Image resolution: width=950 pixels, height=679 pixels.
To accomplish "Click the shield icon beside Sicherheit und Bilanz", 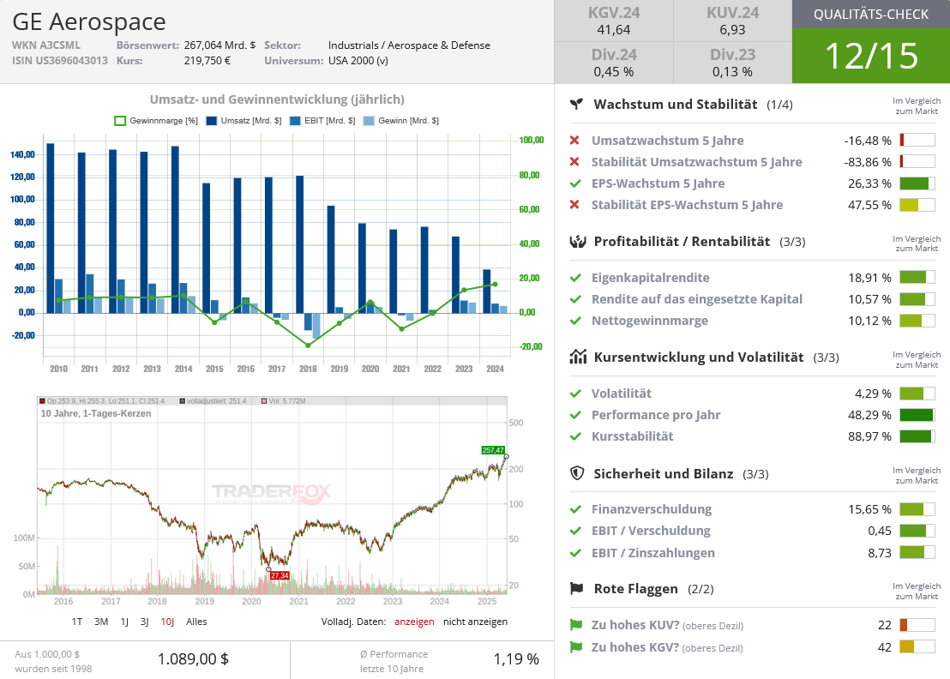I will tap(577, 473).
